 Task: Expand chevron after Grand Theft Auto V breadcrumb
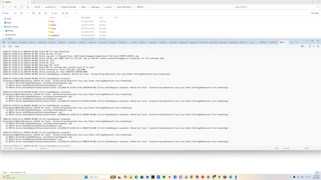point(134,7)
